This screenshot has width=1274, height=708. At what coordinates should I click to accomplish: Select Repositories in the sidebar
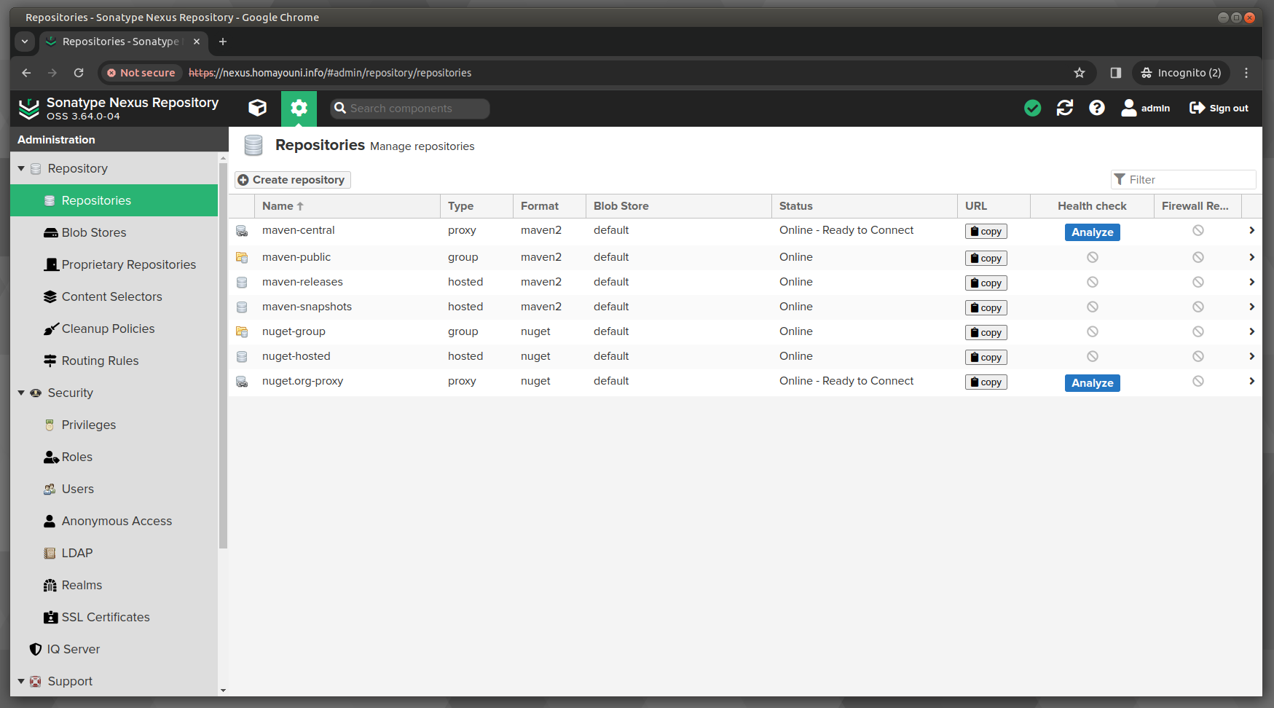(114, 200)
